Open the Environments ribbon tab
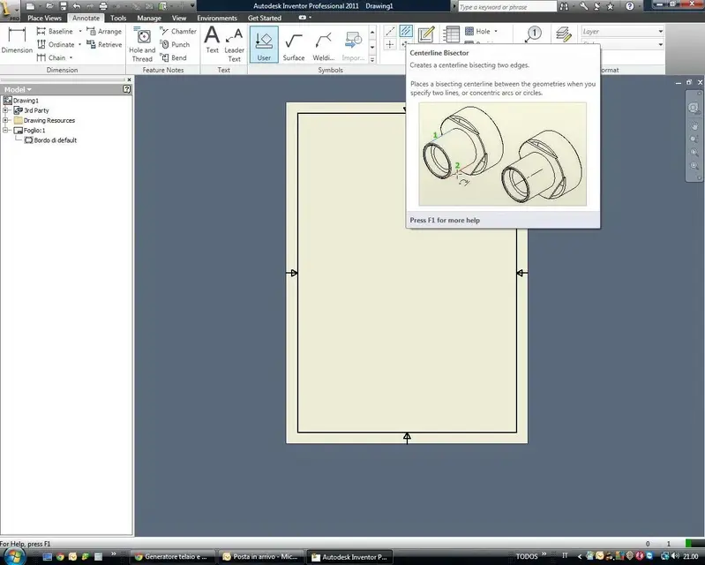The height and width of the screenshot is (565, 705). point(217,18)
